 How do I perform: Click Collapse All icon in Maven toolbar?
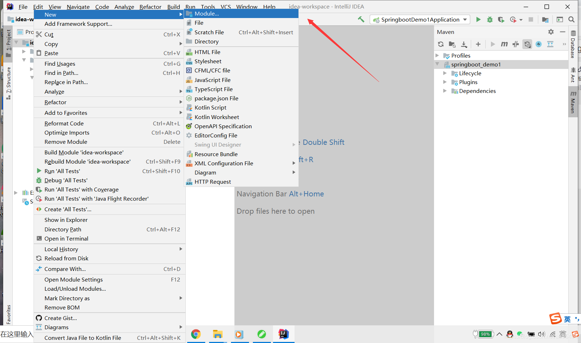[x=550, y=44]
